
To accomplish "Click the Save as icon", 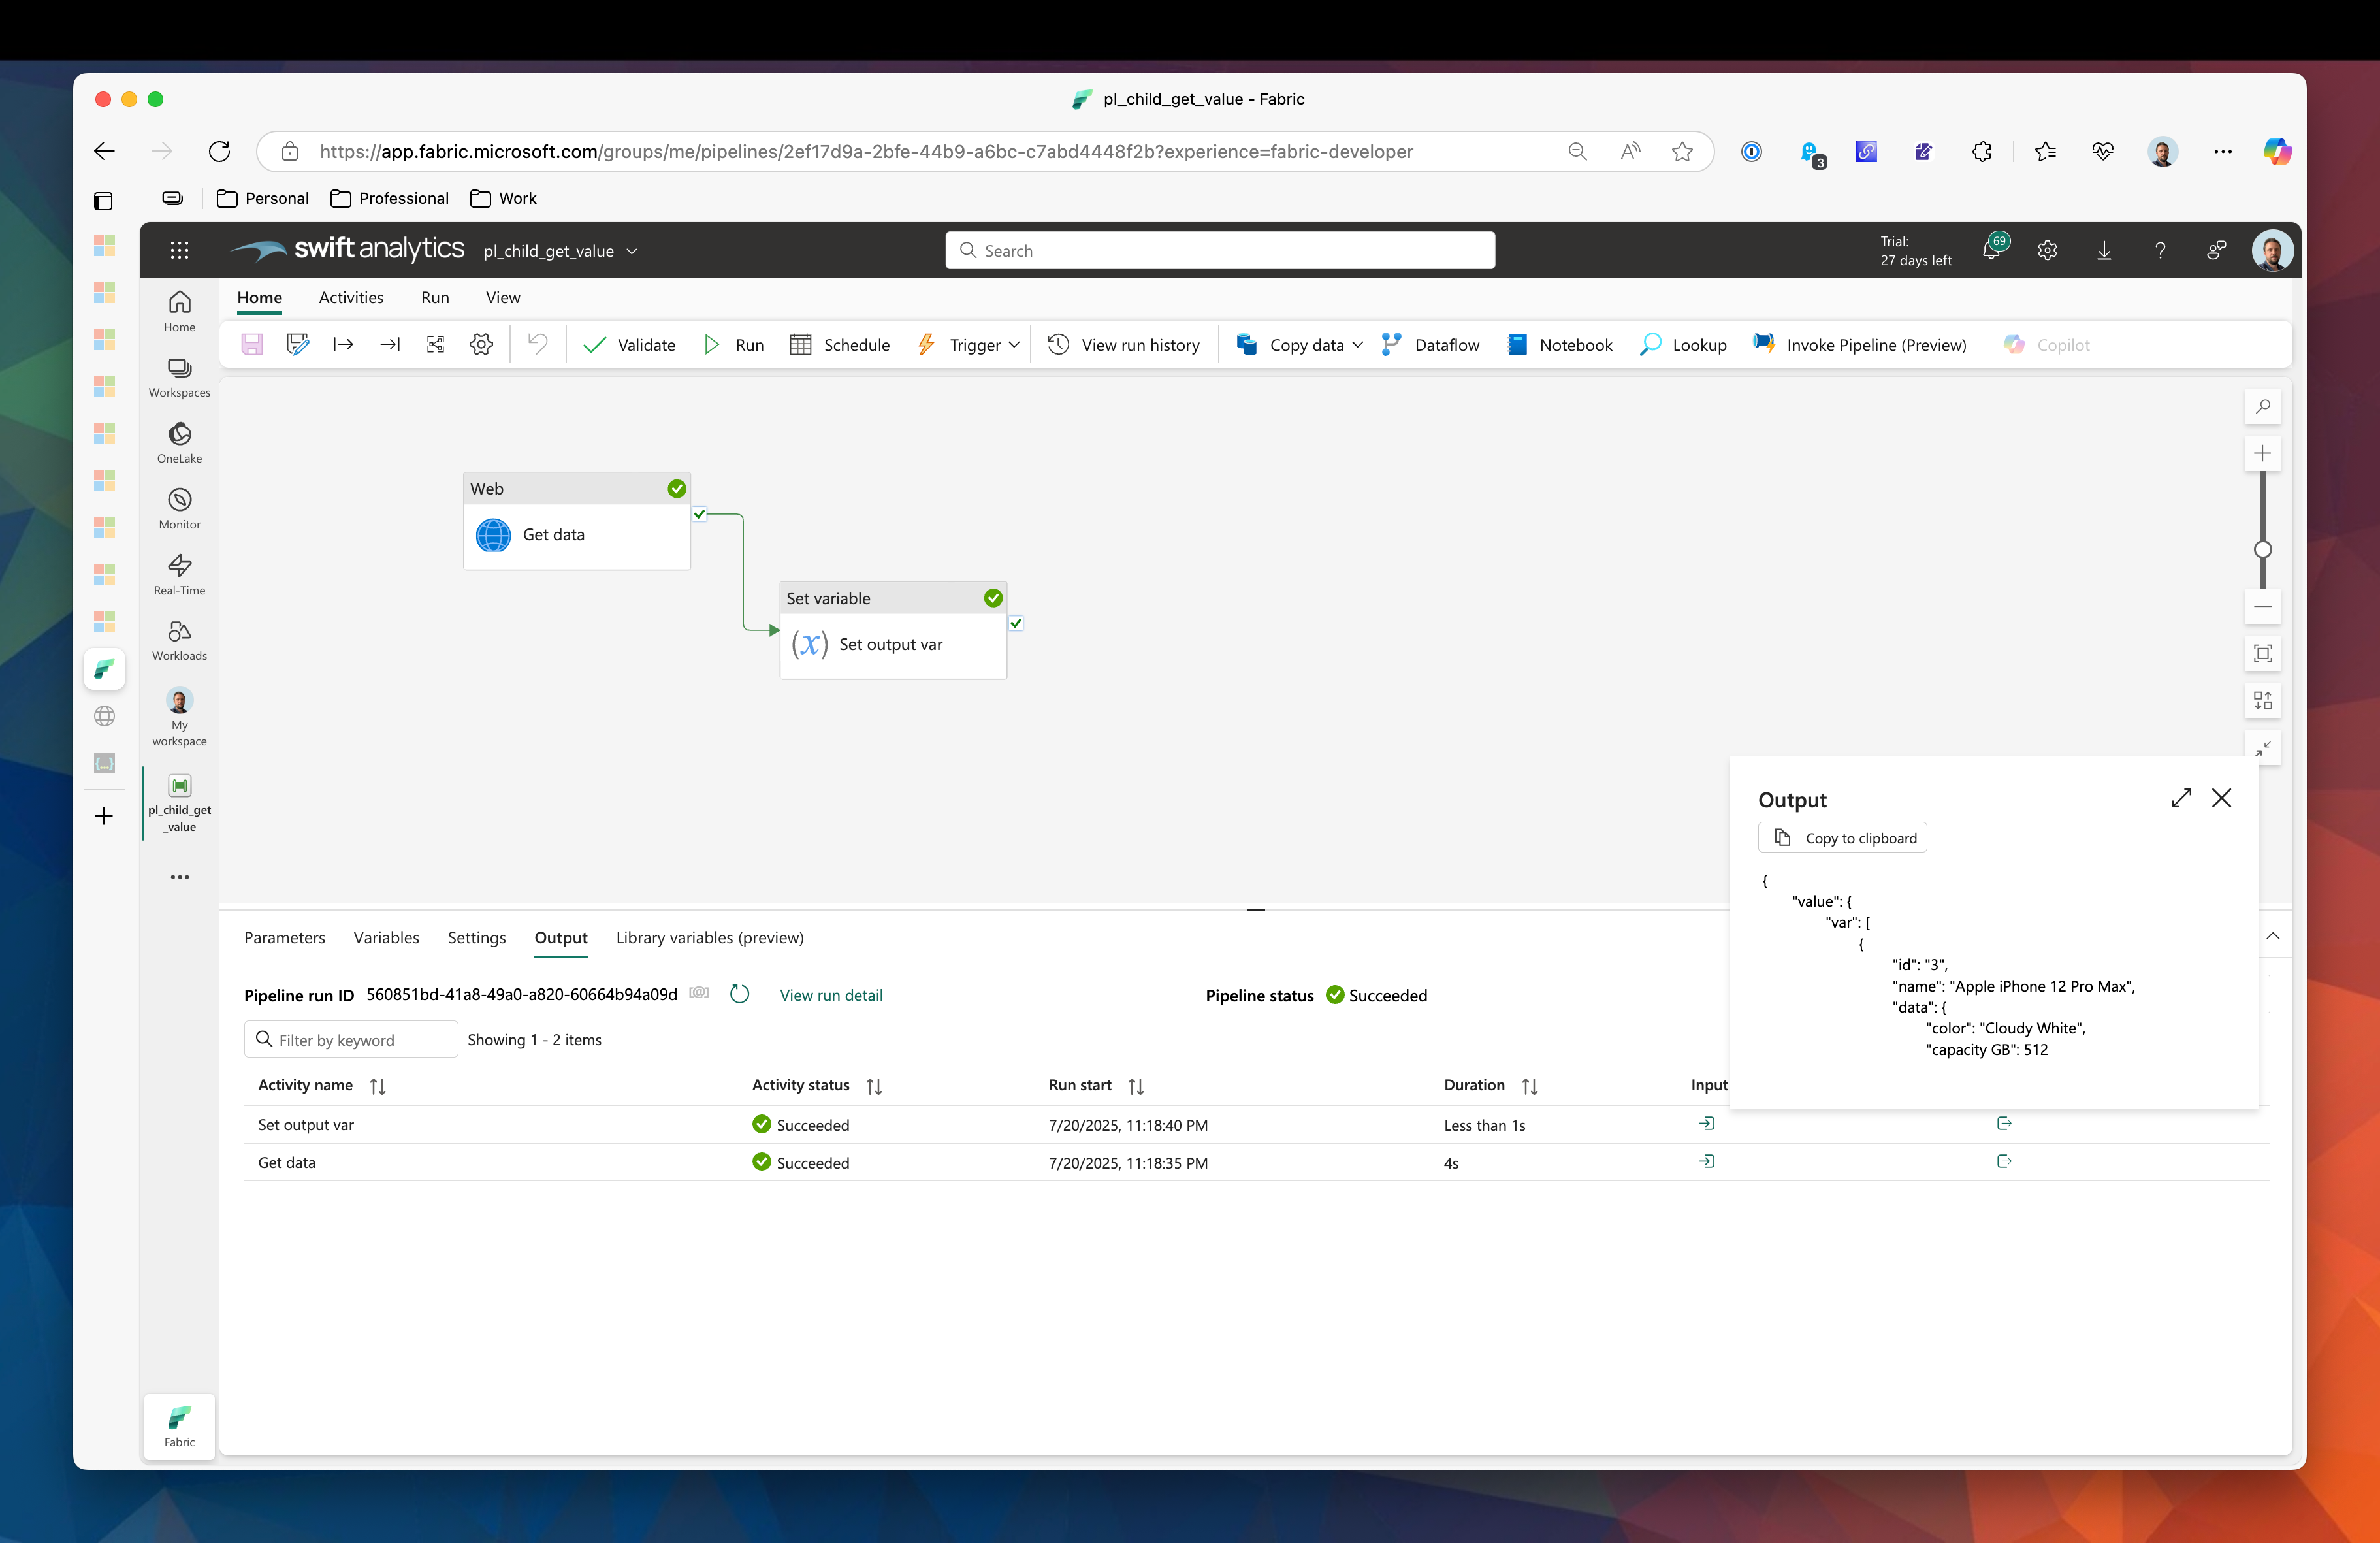I will click(298, 345).
